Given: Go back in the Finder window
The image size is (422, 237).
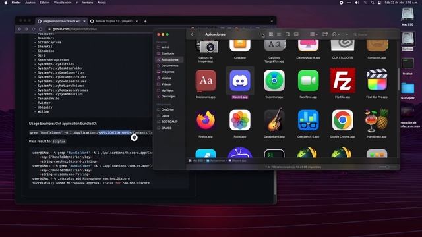Looking at the screenshot, I should [x=192, y=34].
